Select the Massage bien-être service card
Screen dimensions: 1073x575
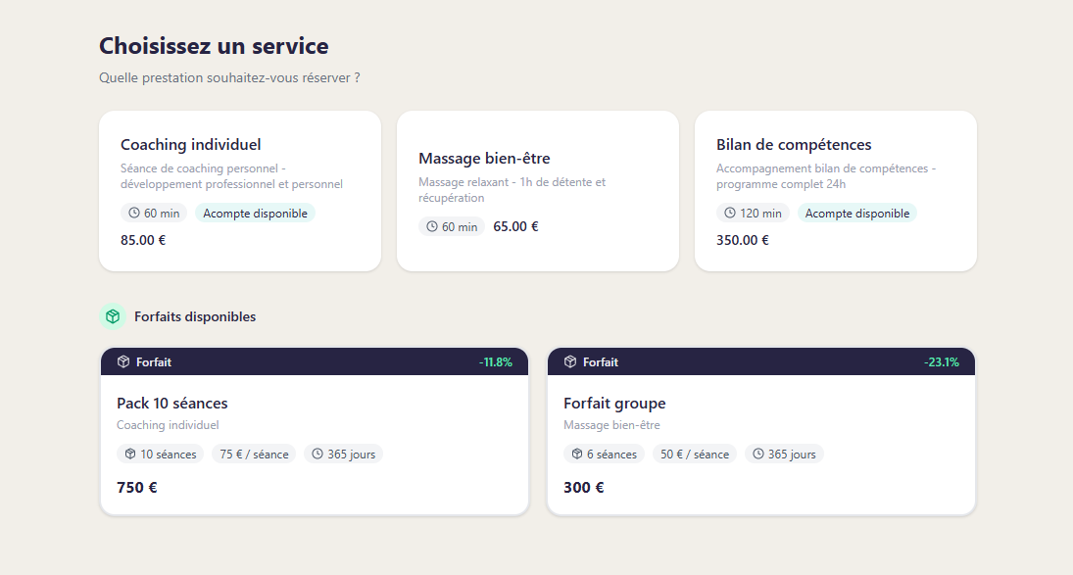click(x=537, y=190)
